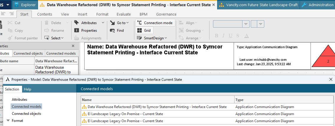Image resolution: width=335 pixels, height=126 pixels.
Task: Switch to the Explorer tab
Action: pos(25,5)
